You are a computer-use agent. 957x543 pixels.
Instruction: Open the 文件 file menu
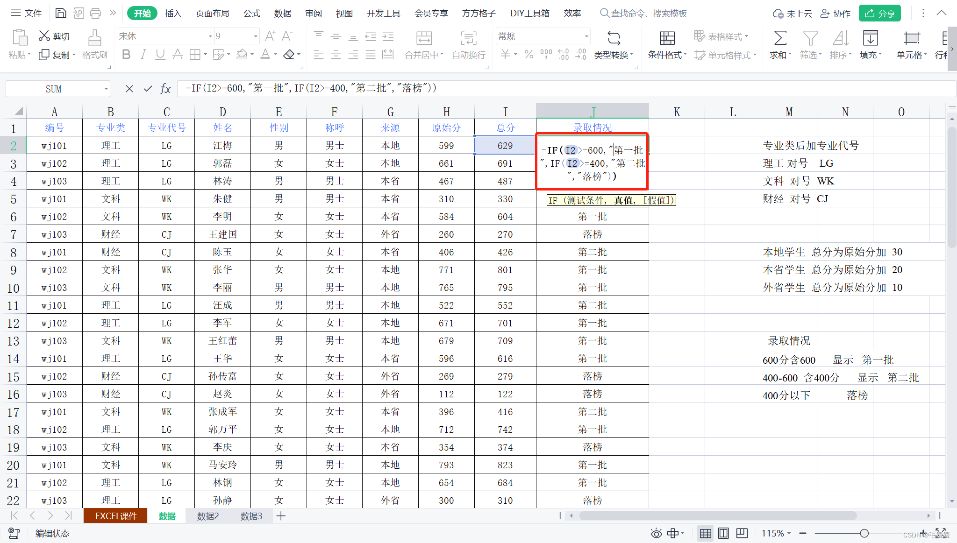[x=27, y=13]
